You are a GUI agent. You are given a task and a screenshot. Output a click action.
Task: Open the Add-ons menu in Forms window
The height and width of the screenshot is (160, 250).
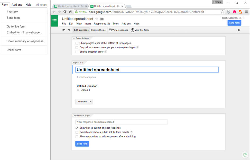click(x=126, y=24)
